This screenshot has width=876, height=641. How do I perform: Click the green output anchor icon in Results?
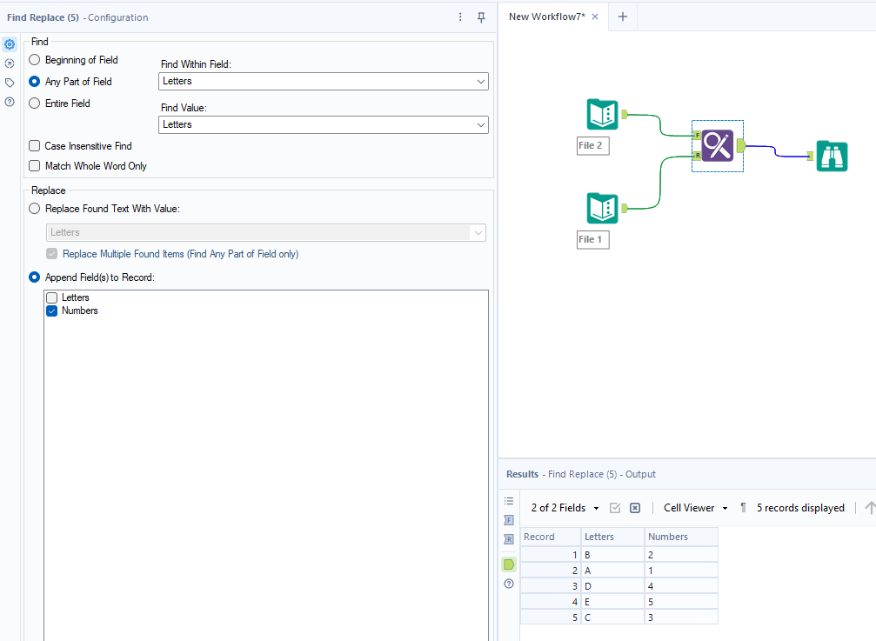(508, 564)
